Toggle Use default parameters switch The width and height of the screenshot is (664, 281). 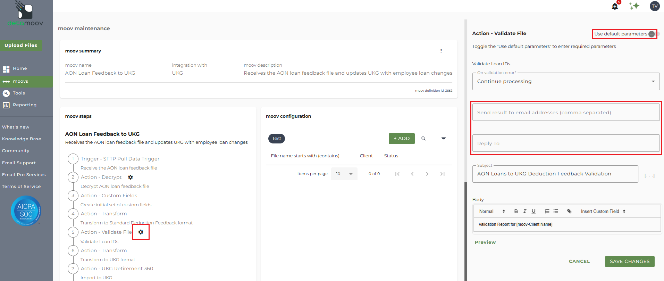pyautogui.click(x=654, y=34)
